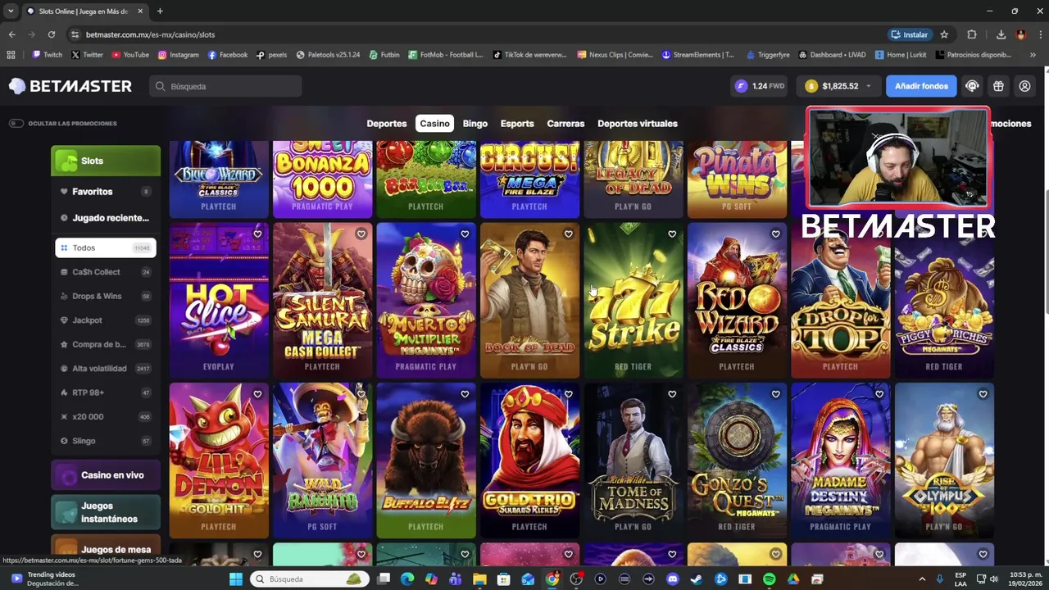This screenshot has height=590, width=1049.
Task: Favorite Rise of Olympus 100 heart
Action: click(983, 394)
